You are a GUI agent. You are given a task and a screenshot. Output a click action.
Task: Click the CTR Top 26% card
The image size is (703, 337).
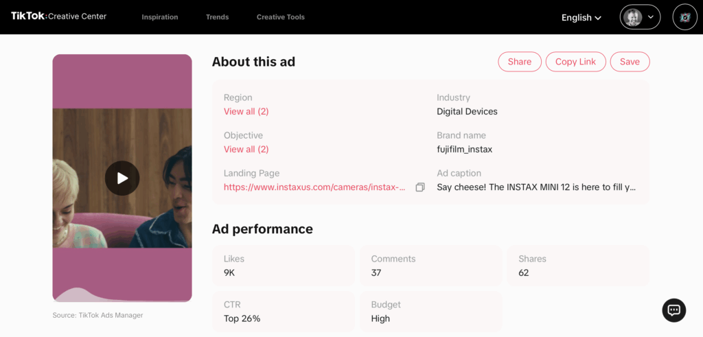[x=283, y=312]
